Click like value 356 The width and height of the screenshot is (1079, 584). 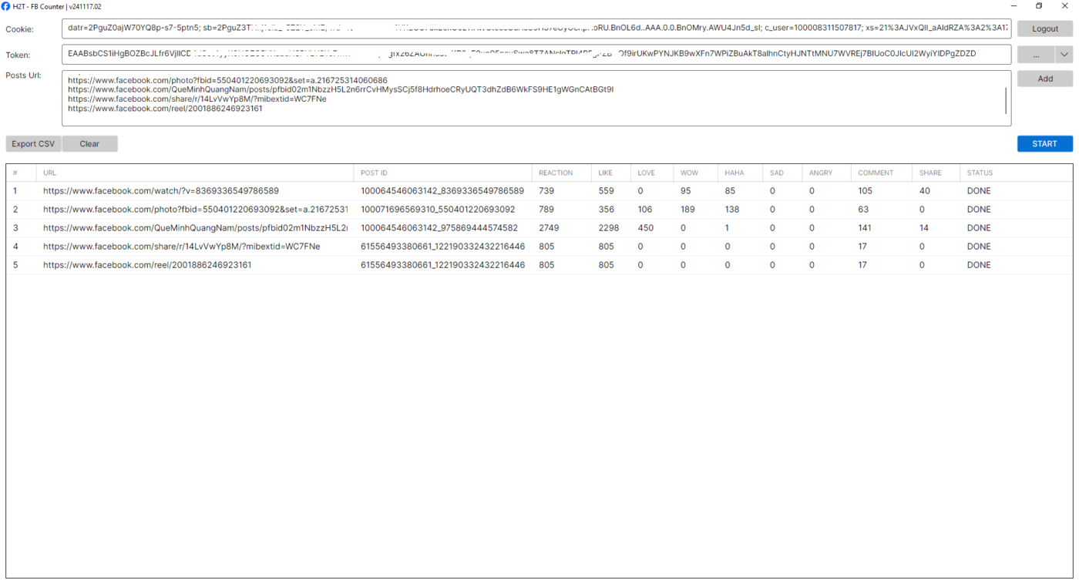(606, 210)
